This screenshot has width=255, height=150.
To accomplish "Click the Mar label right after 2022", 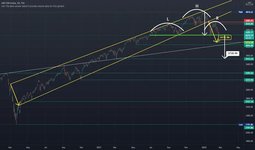I will [220, 147].
